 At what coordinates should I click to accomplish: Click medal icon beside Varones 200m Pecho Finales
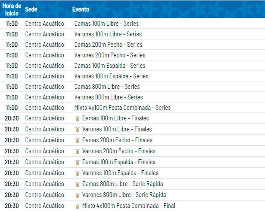coord(78,151)
